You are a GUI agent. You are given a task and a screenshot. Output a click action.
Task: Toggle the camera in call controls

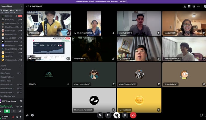[x=100, y=115]
